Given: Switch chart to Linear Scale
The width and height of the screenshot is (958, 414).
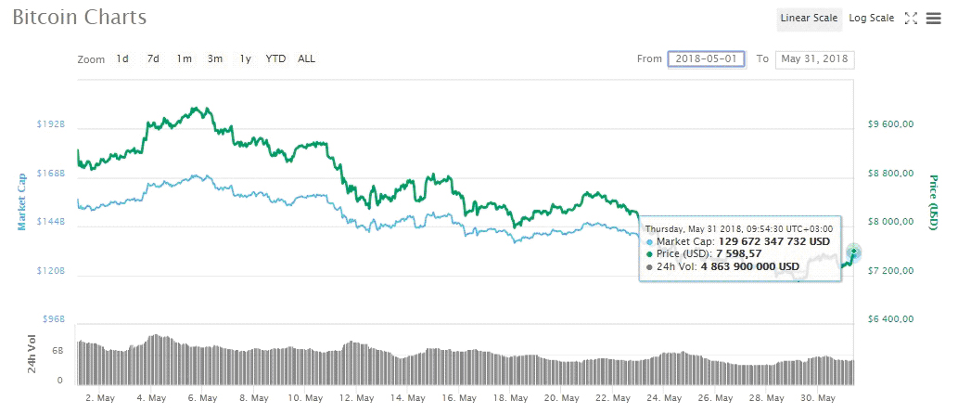Looking at the screenshot, I should [x=809, y=19].
